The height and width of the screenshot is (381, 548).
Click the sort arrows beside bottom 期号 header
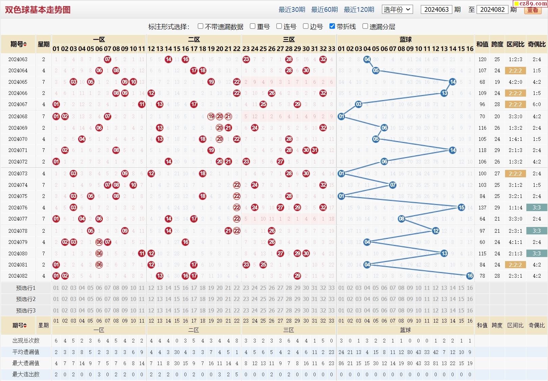click(x=25, y=325)
